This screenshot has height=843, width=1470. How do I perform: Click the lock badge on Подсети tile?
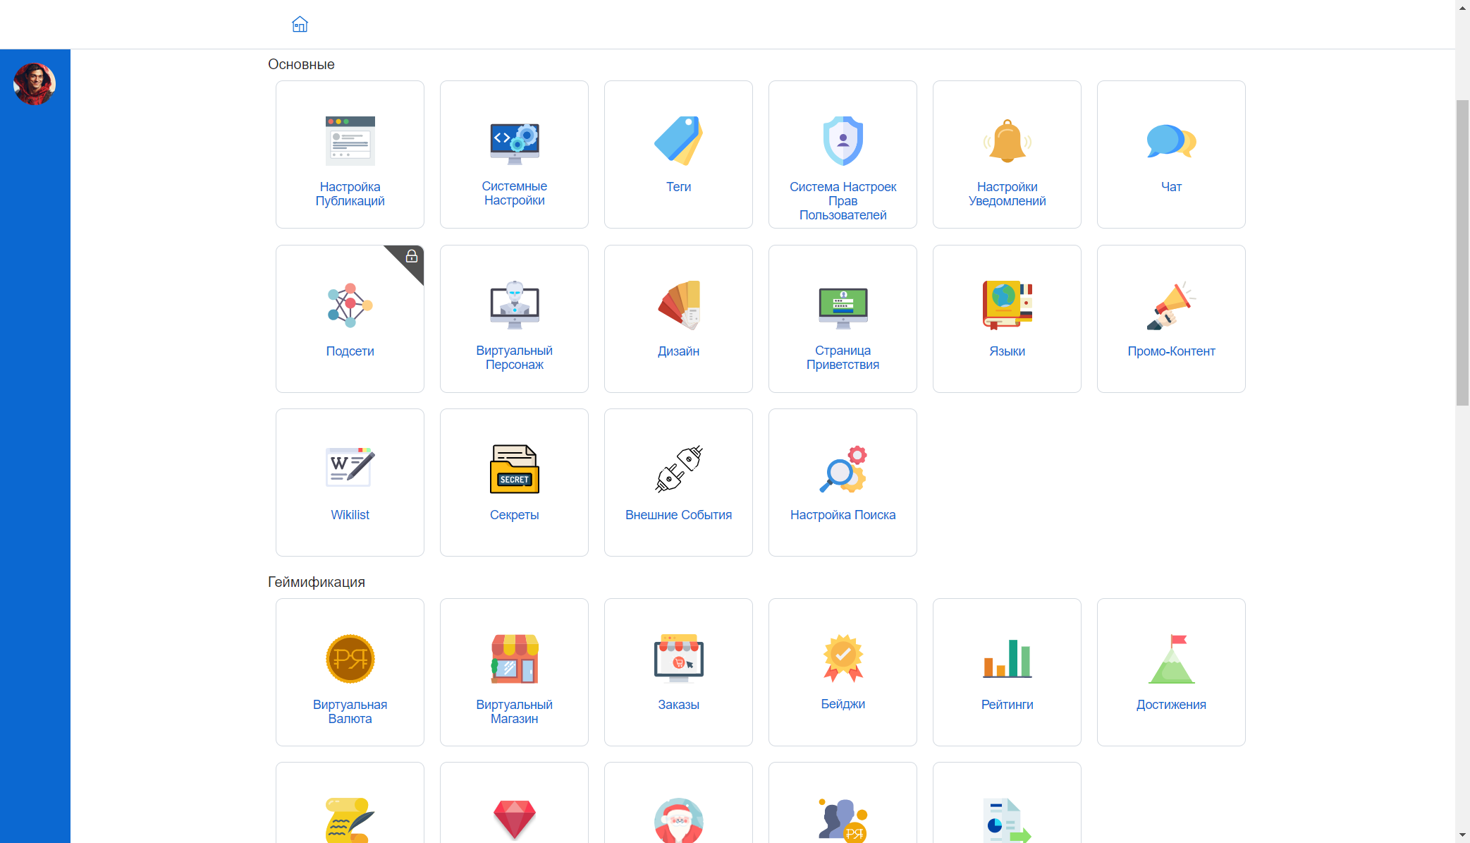pyautogui.click(x=412, y=256)
